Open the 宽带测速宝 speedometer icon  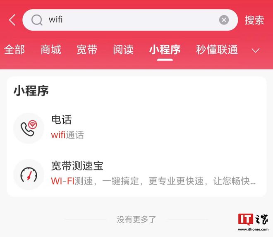click(x=29, y=175)
